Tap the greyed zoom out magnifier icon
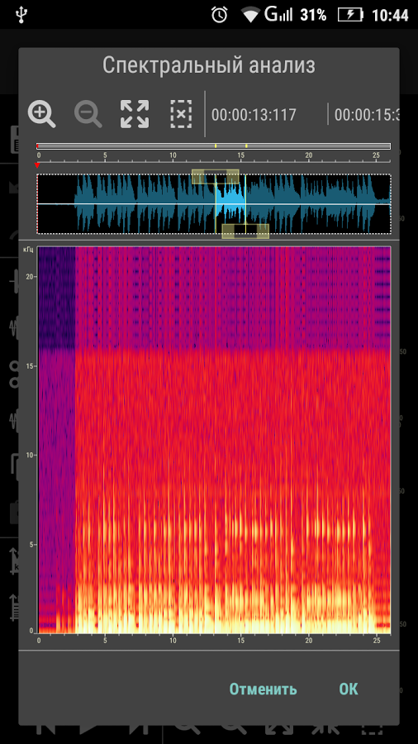Viewport: 418px width, 744px height. coord(88,114)
